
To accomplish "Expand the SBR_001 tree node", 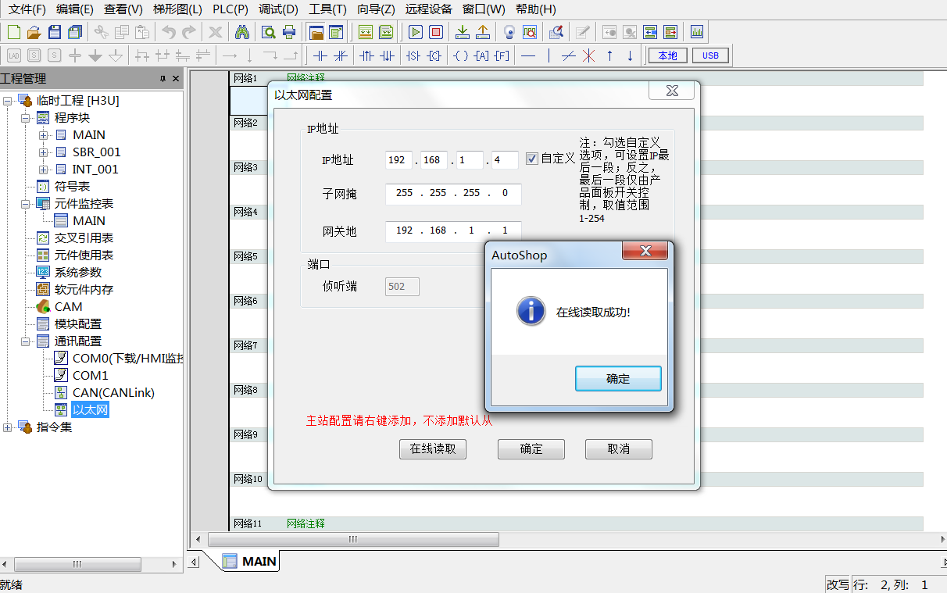I will coord(44,152).
